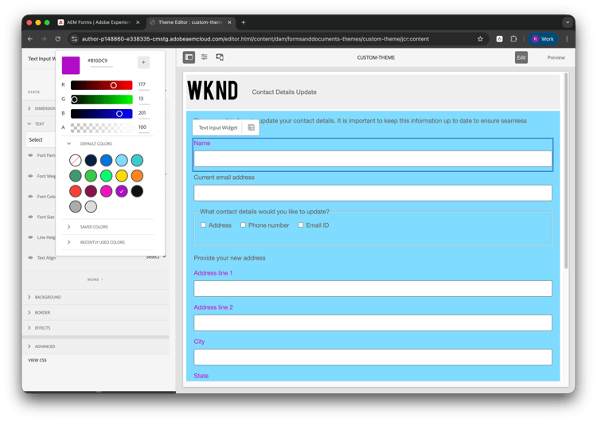This screenshot has width=597, height=422.
Task: Click the browser forward arrow
Action: (44, 39)
